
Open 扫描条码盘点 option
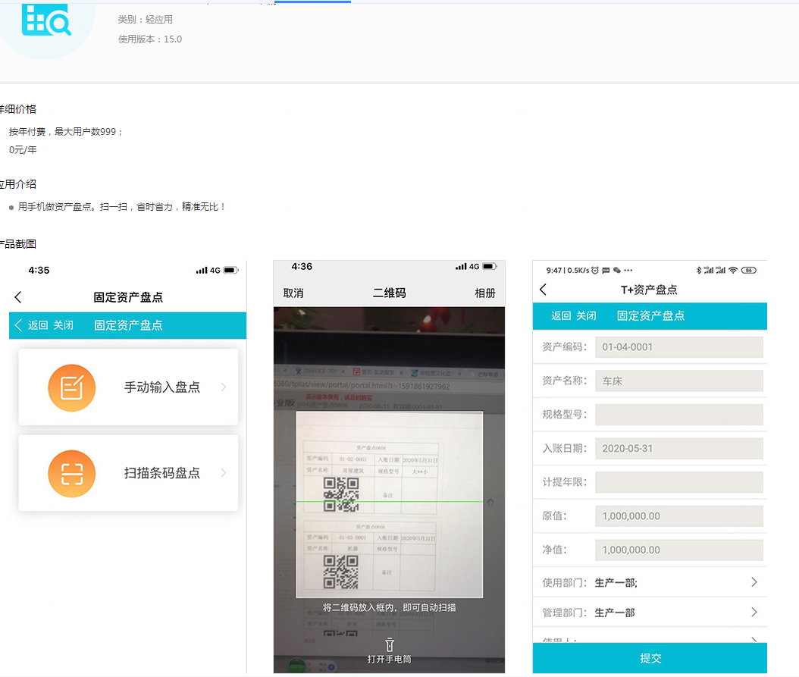click(128, 473)
